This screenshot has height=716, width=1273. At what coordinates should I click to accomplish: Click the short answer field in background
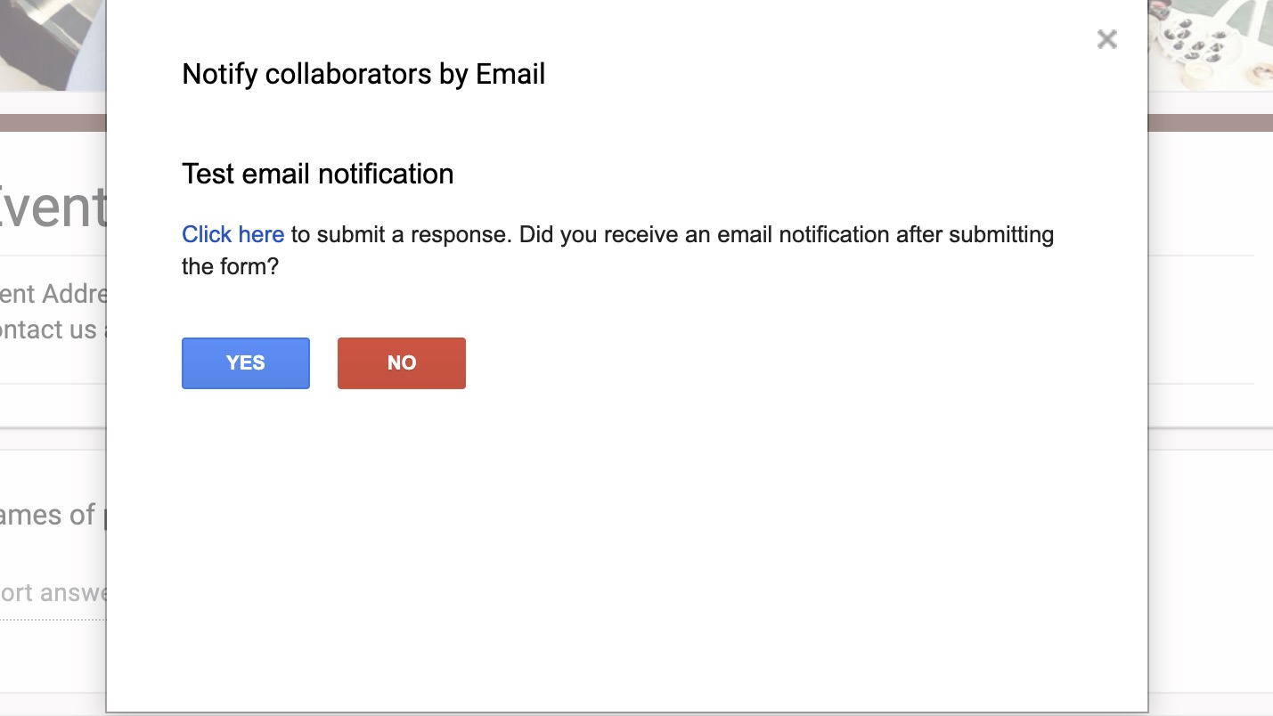pos(53,593)
